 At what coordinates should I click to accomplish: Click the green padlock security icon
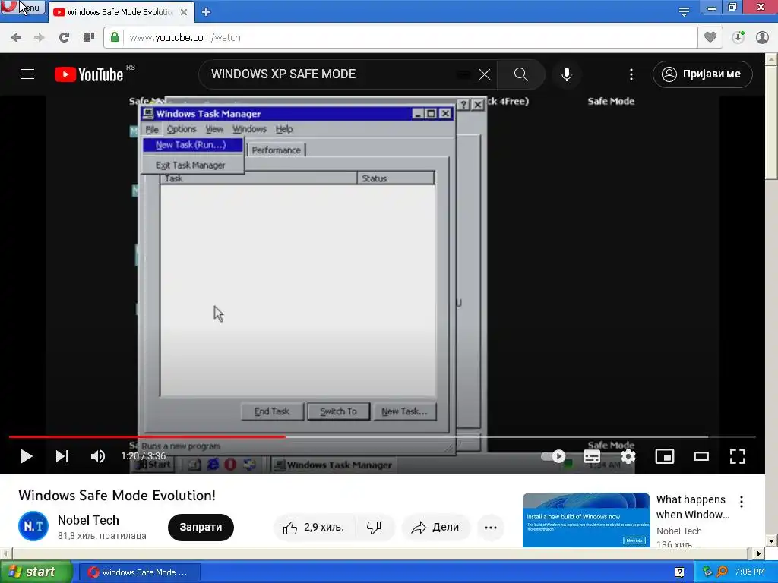click(x=115, y=37)
